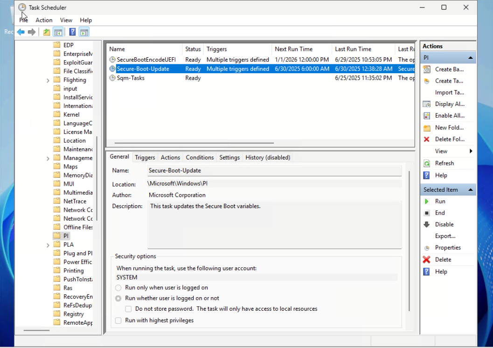Expand the Flighting folder tree node
The image size is (493, 348).
(48, 80)
